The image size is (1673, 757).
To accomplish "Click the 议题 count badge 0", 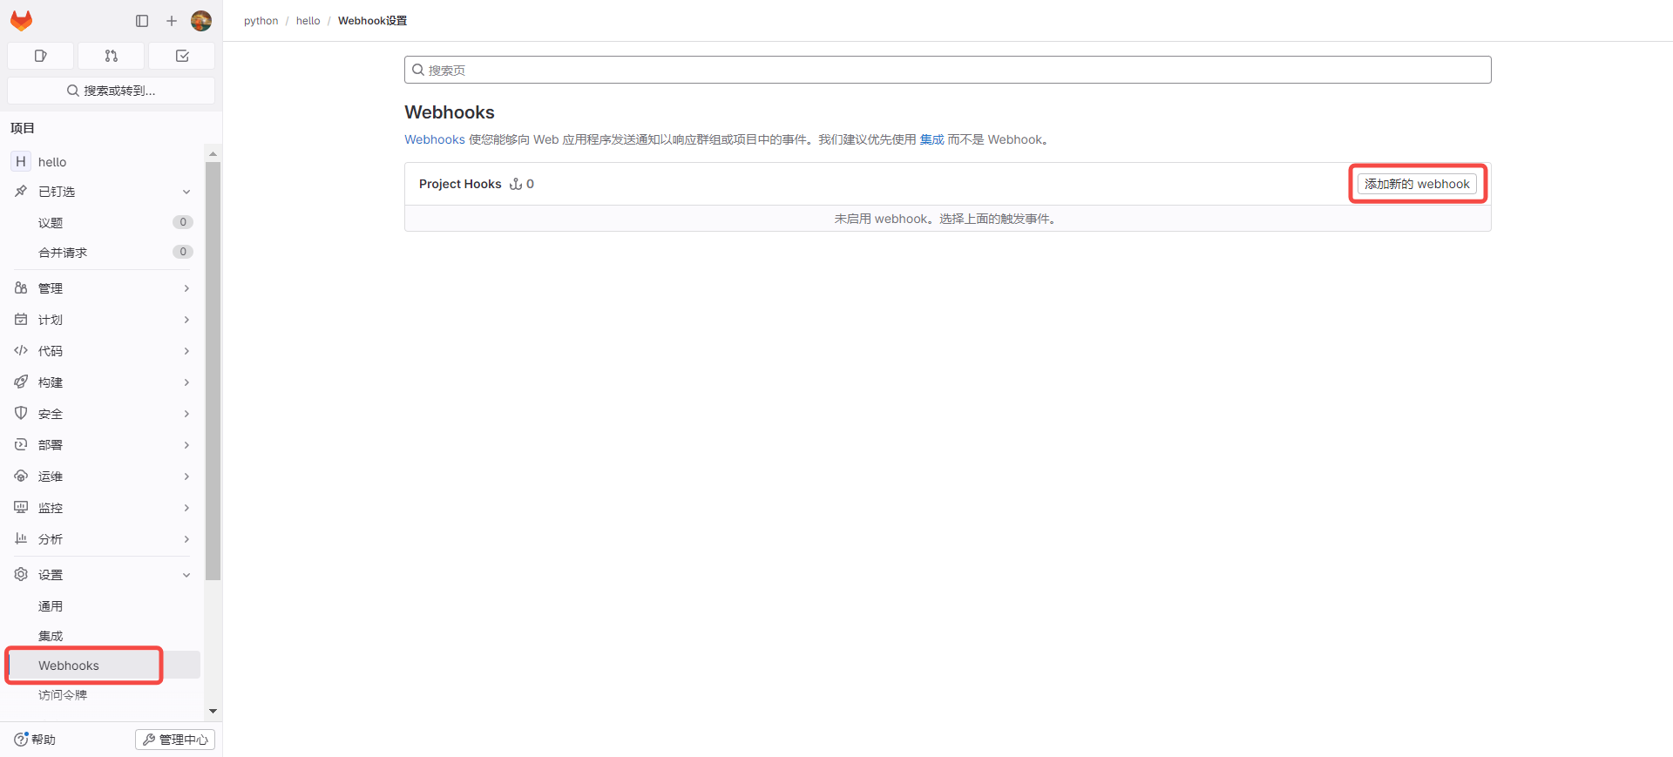I will click(x=182, y=222).
